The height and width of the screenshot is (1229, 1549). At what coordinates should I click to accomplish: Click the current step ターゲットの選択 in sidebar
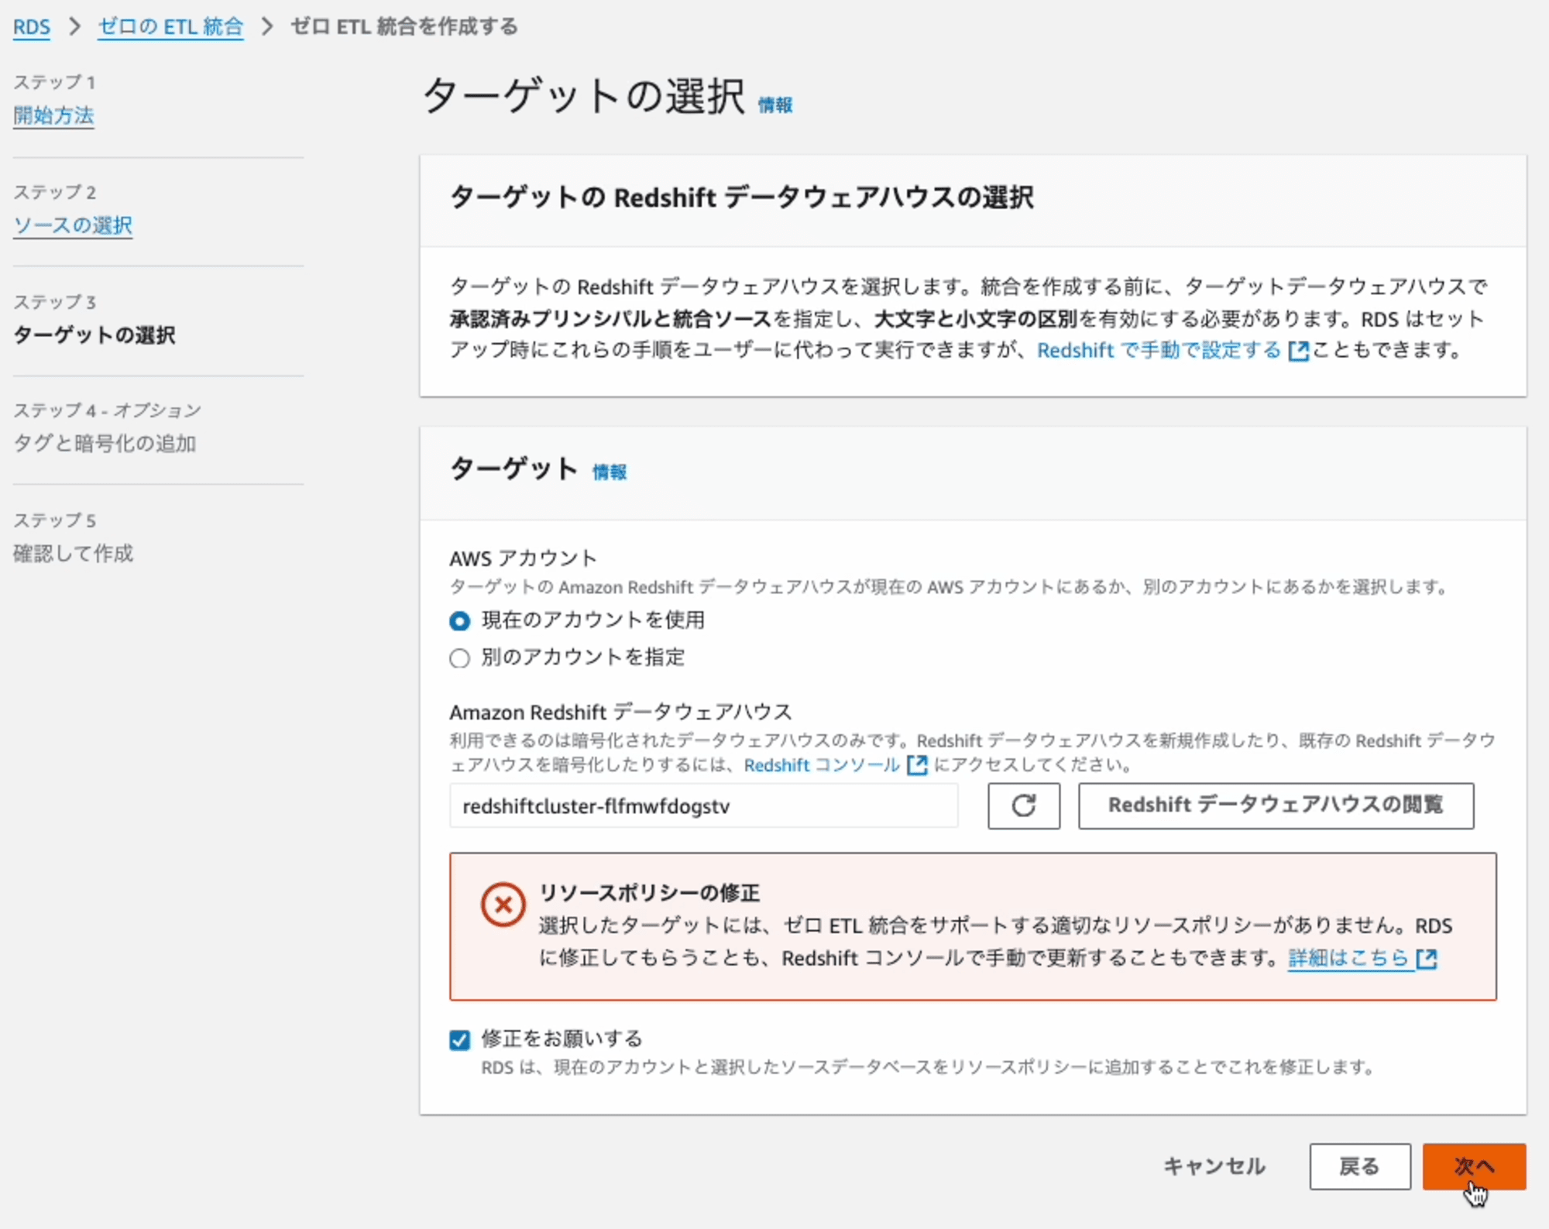pyautogui.click(x=94, y=335)
